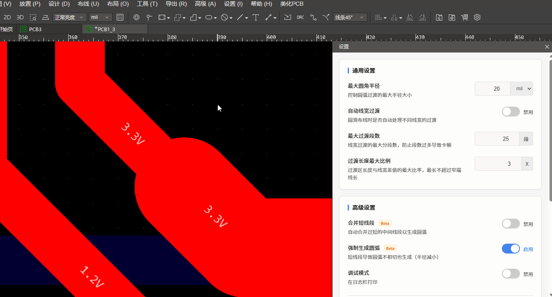Screen dimensions: 552x297
Task: Open the mil unit selector for 最大圆角半径
Action: [x=522, y=89]
